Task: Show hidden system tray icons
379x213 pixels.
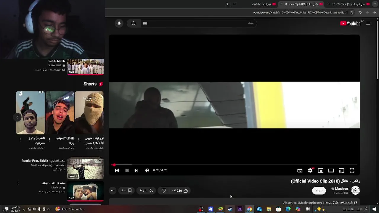Action: pos(49,209)
